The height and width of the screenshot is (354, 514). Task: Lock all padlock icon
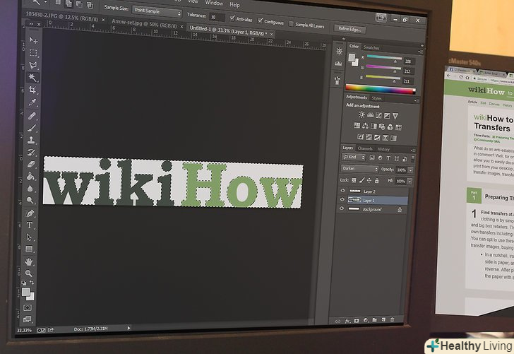pos(376,181)
